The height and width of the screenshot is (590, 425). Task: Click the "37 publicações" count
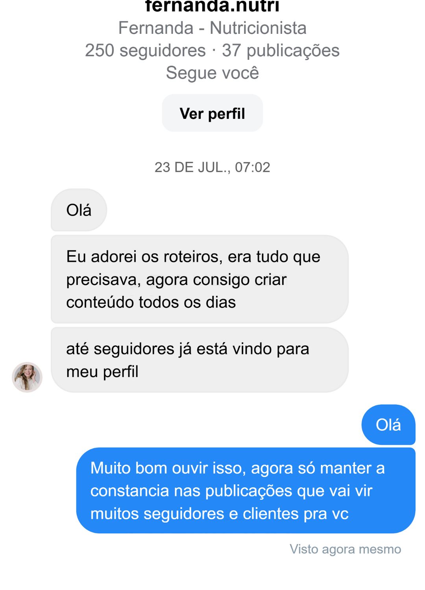tap(281, 50)
